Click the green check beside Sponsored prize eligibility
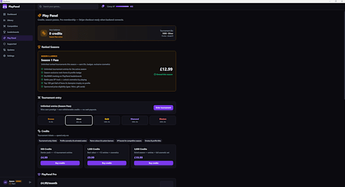345x187 pixels. point(42,87)
